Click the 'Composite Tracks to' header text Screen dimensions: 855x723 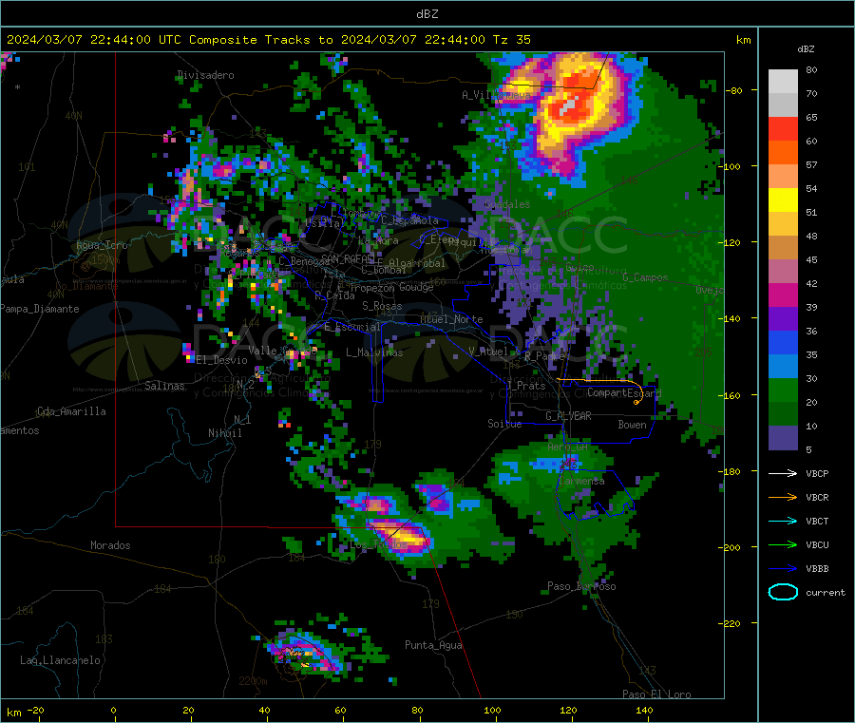(x=260, y=40)
